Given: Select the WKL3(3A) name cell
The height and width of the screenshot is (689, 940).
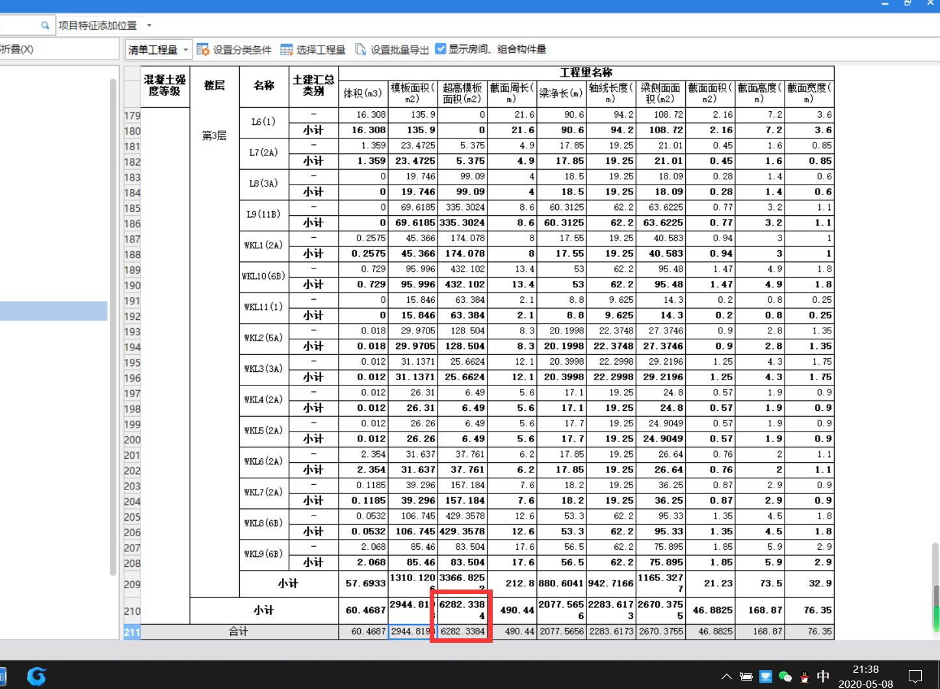Looking at the screenshot, I should pyautogui.click(x=264, y=369).
